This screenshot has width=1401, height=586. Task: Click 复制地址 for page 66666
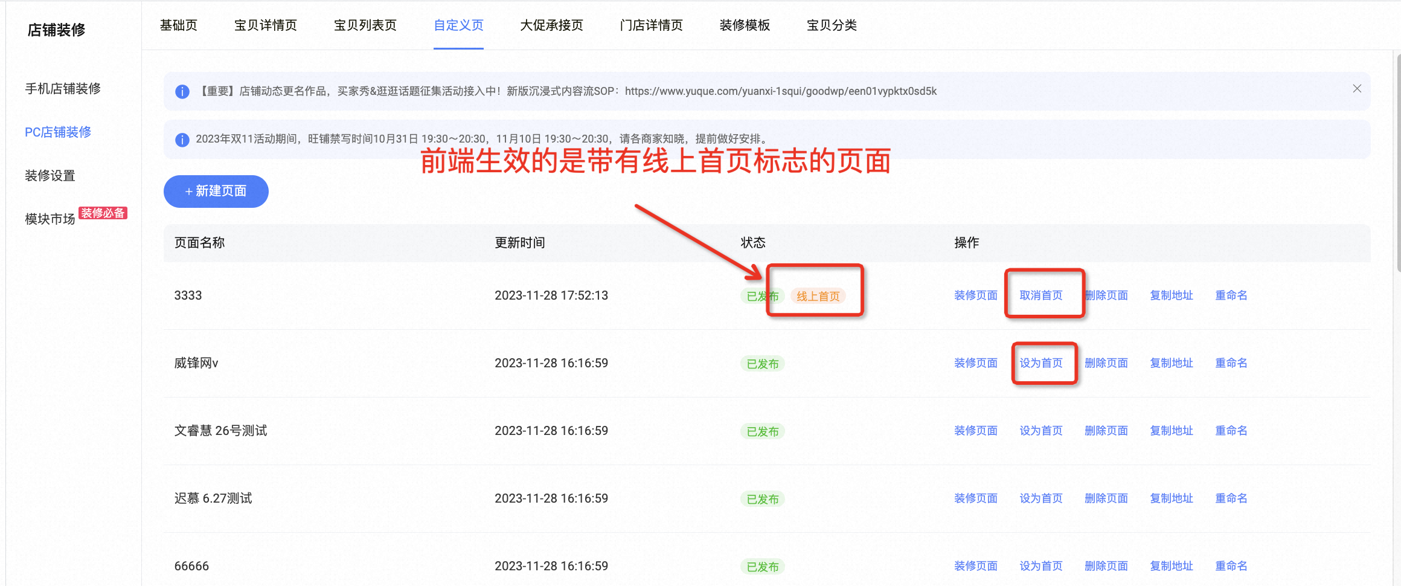click(1172, 566)
